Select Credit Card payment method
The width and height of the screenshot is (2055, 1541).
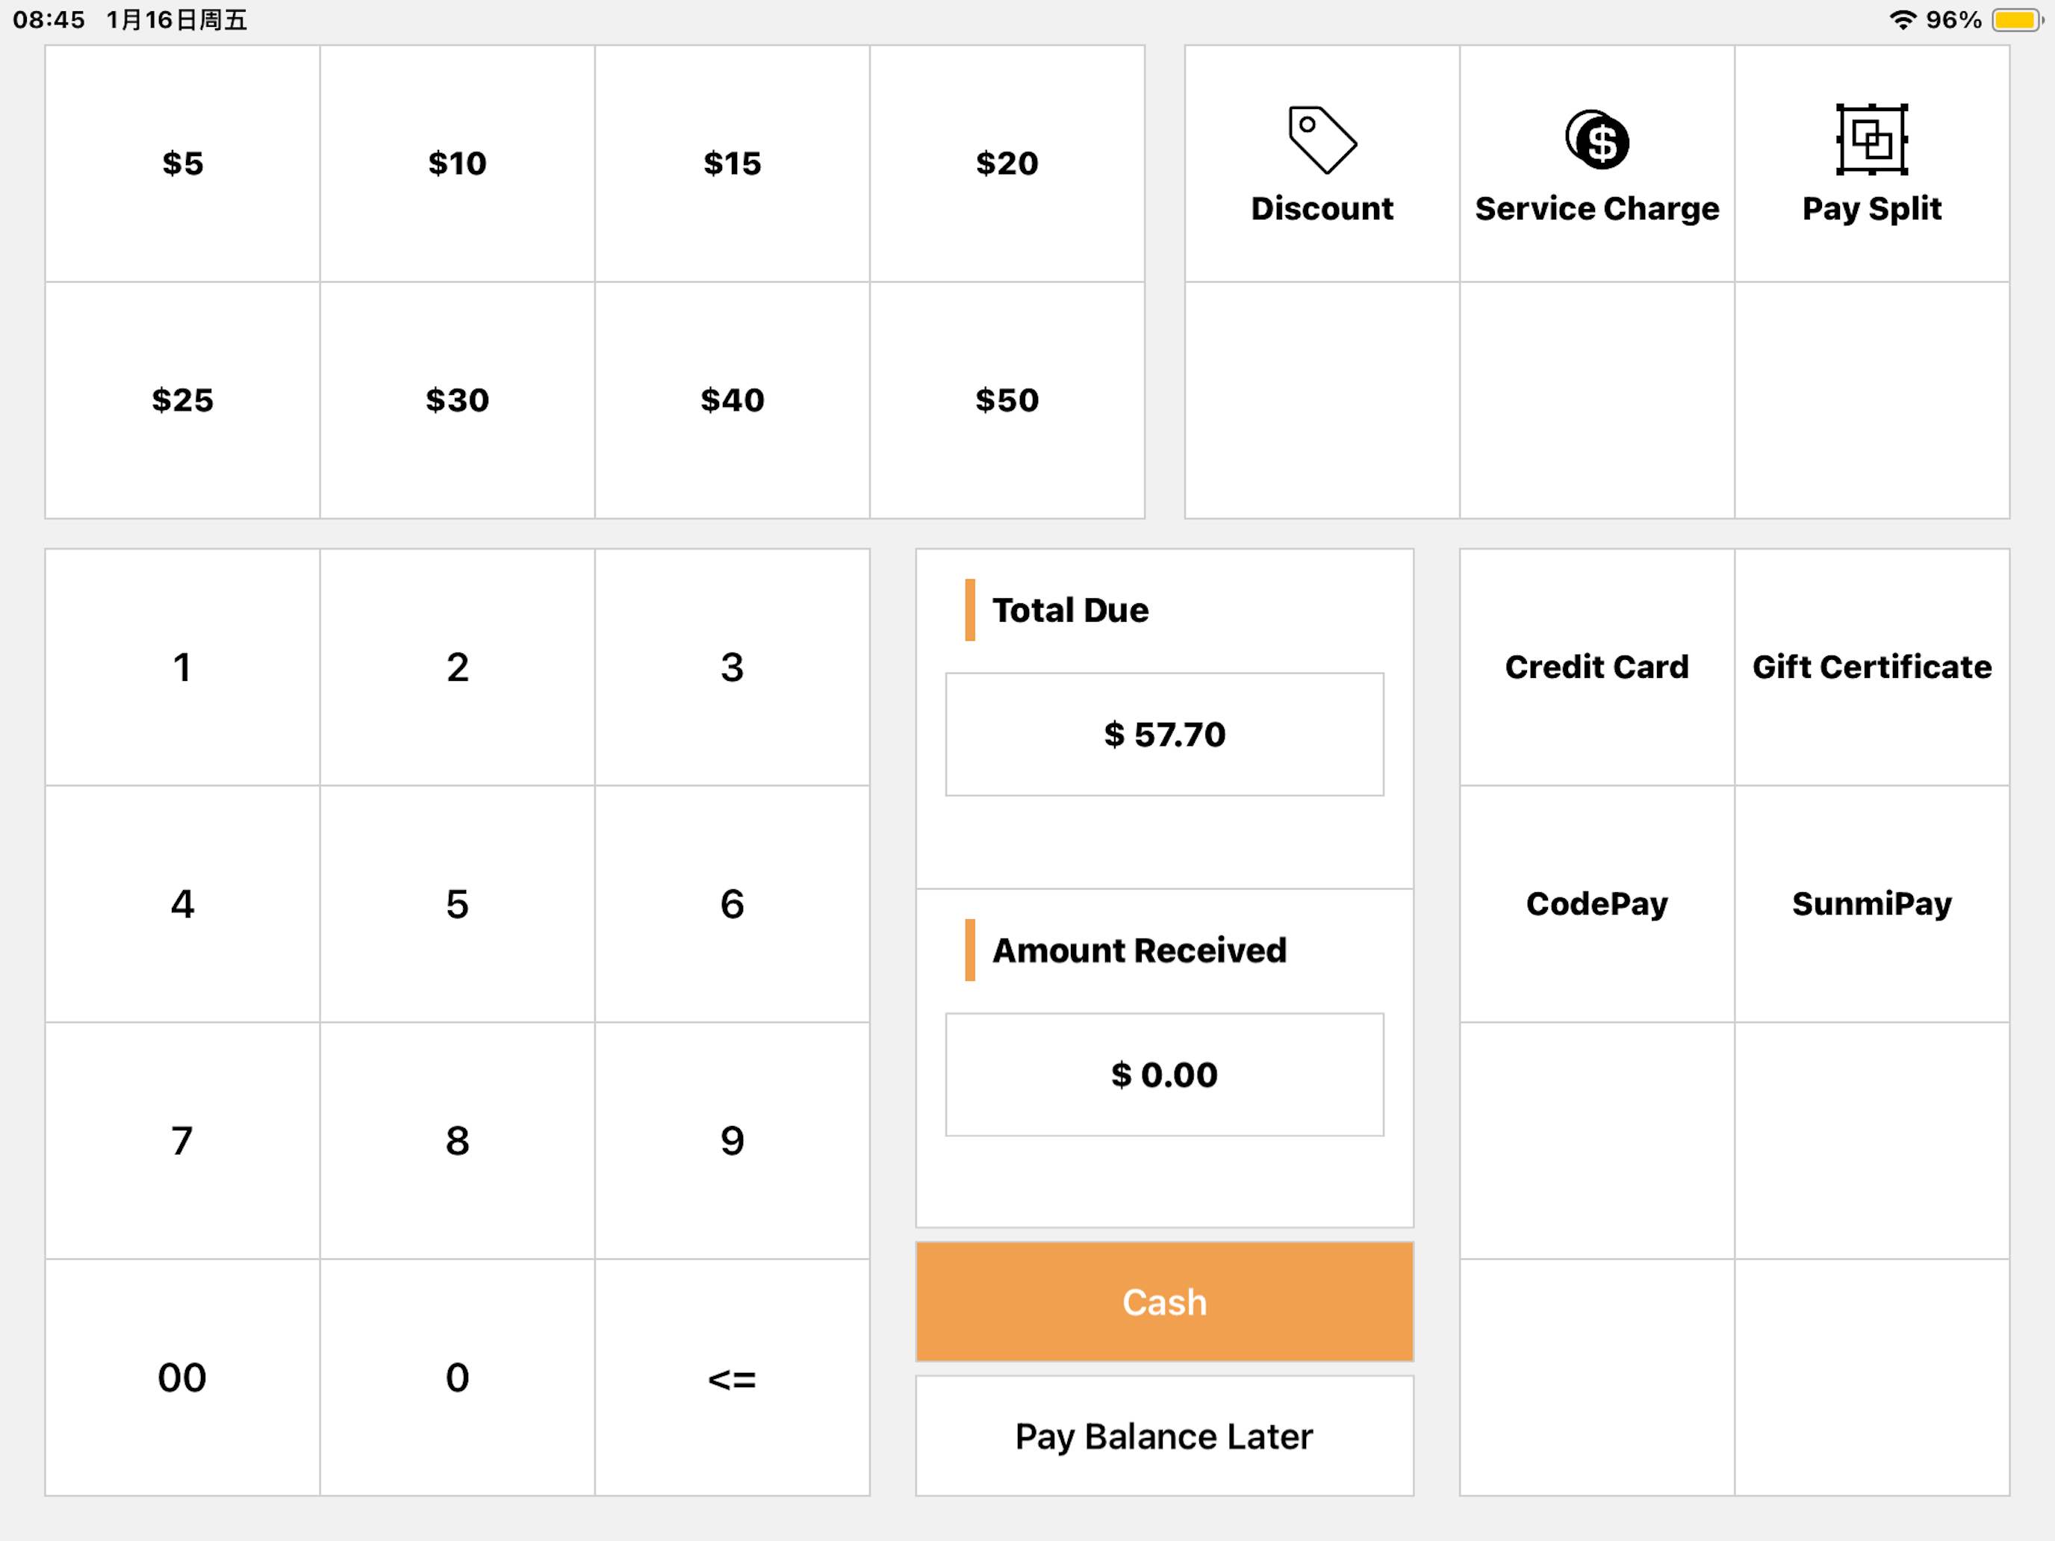click(1597, 667)
